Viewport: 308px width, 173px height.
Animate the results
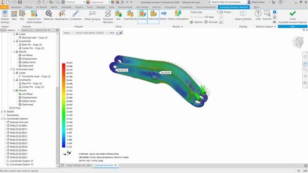coord(211,22)
